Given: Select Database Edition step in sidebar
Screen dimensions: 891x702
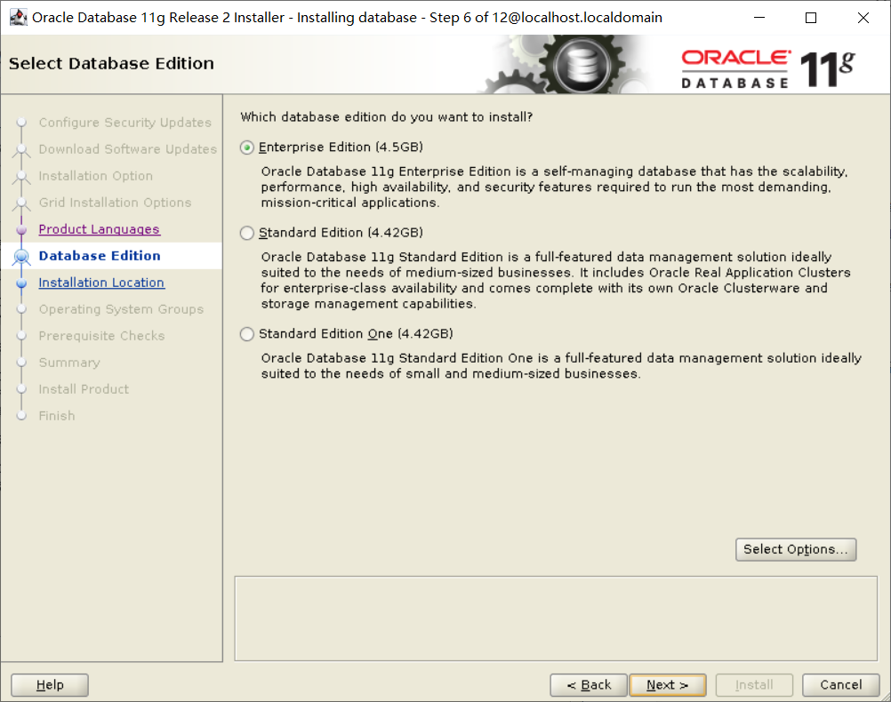Looking at the screenshot, I should (100, 256).
